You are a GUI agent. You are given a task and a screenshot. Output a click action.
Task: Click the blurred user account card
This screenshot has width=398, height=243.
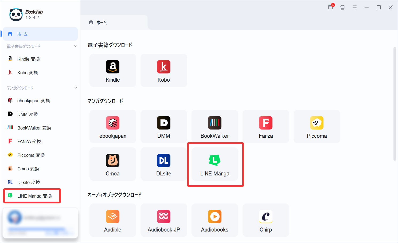[40, 223]
